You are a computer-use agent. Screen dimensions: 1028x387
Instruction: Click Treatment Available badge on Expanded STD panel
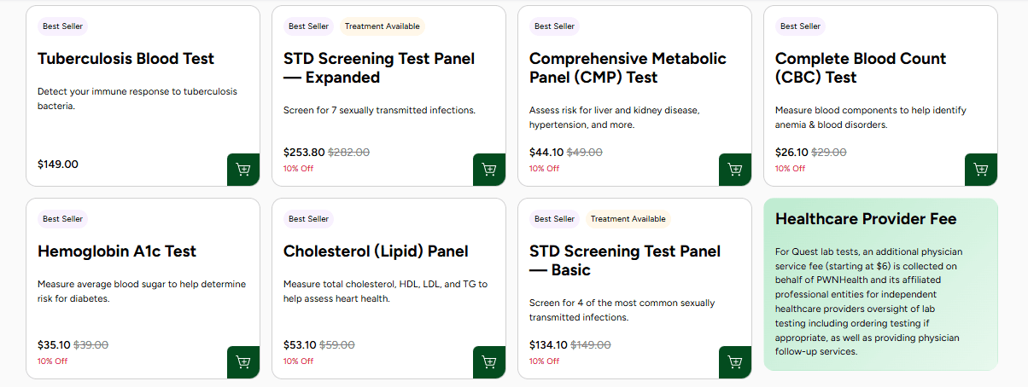tap(383, 26)
